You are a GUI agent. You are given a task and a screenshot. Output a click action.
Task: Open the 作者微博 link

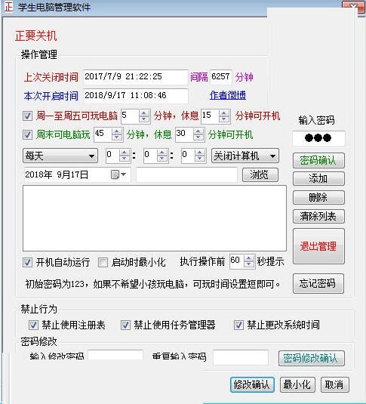(228, 95)
